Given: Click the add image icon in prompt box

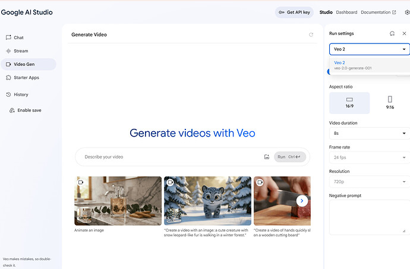Looking at the screenshot, I should coord(267,157).
